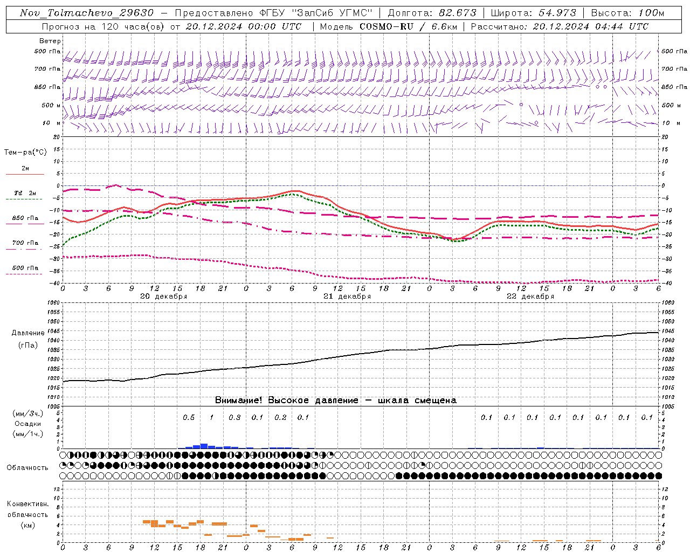Image resolution: width=690 pixels, height=552 pixels.
Task: Click the left 500 м wind level label
Action: (51, 105)
